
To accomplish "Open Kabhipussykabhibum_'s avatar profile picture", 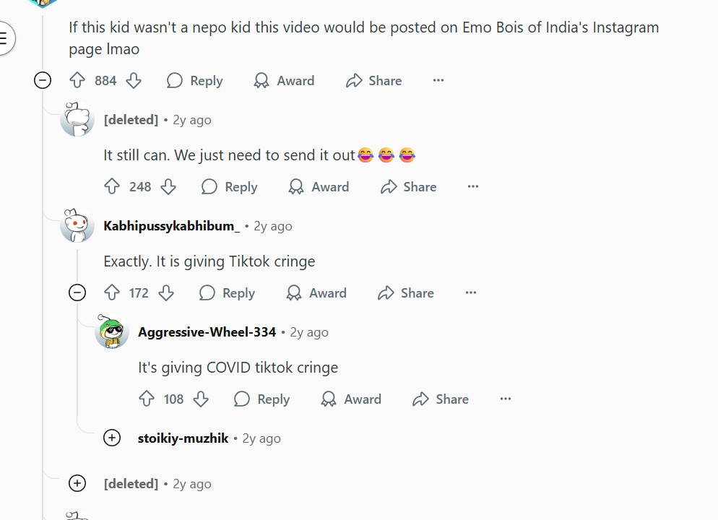I will point(77,226).
